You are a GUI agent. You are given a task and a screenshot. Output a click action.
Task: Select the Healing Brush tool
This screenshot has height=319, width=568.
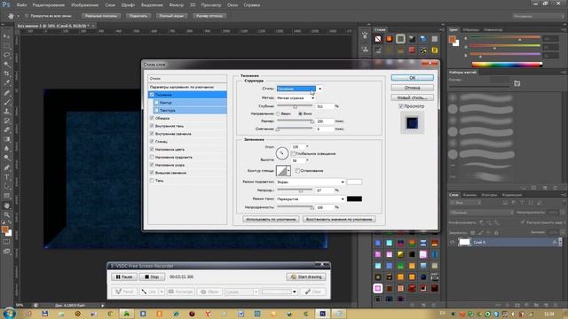point(6,93)
